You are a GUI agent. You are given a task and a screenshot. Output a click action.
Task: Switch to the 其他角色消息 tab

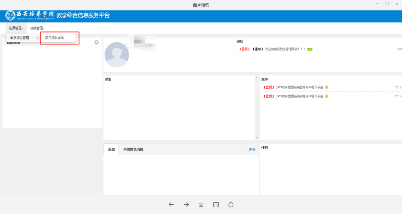[x=133, y=149]
